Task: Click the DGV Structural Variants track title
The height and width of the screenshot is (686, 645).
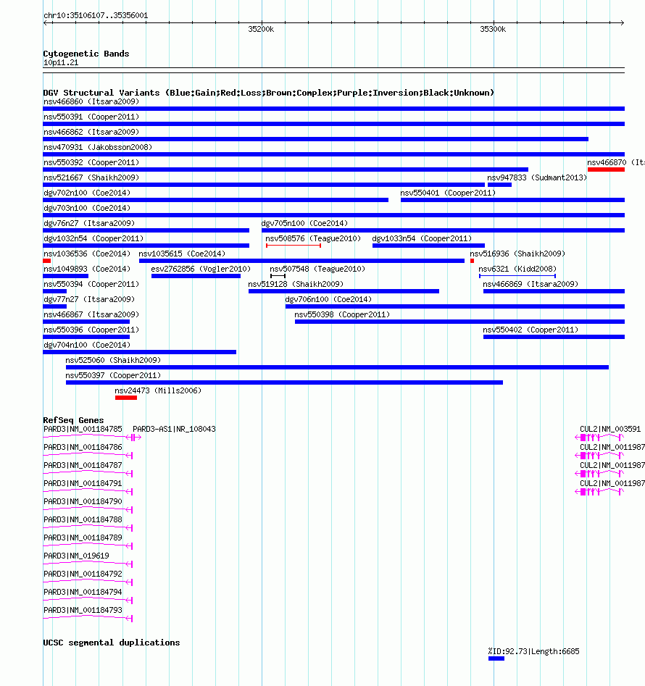Action: pos(269,93)
